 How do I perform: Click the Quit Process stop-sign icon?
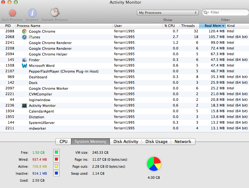[x=12, y=13]
